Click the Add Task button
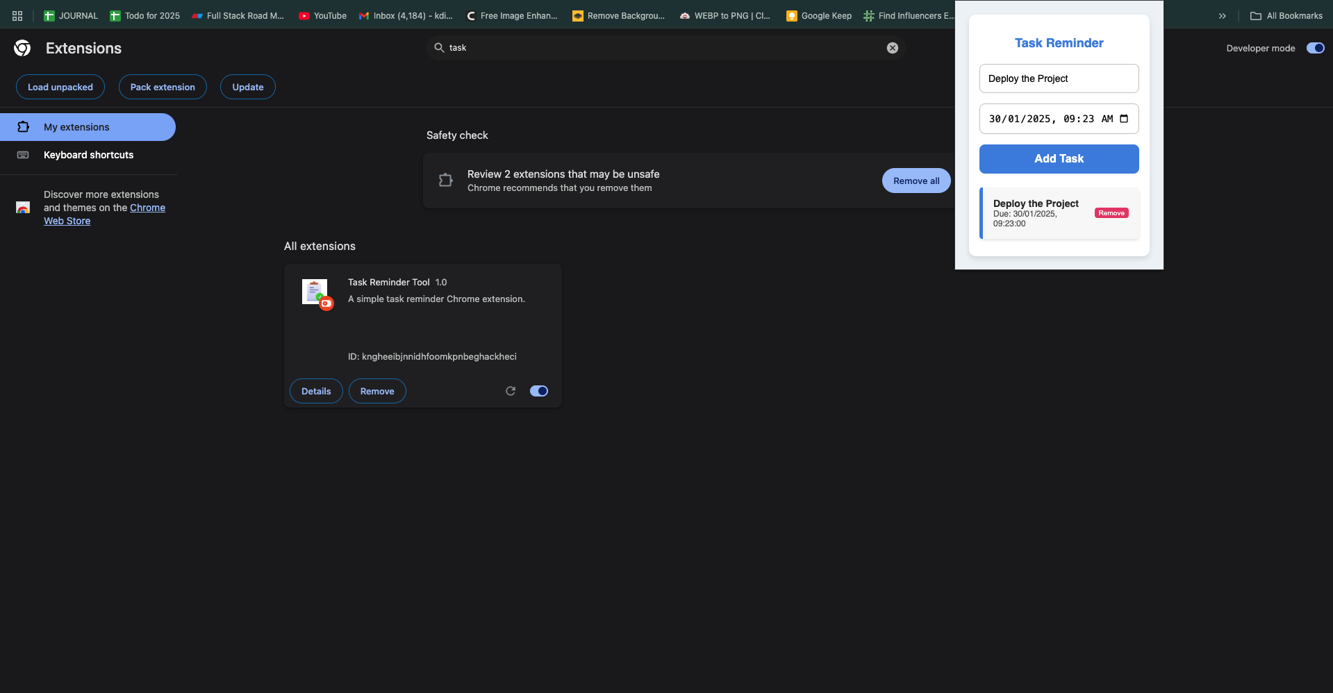 coord(1059,159)
